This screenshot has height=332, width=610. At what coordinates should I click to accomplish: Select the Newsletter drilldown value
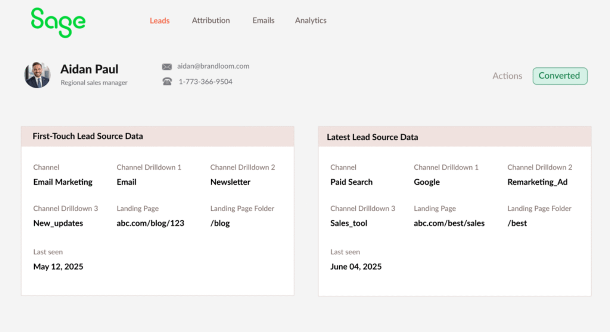tap(230, 182)
